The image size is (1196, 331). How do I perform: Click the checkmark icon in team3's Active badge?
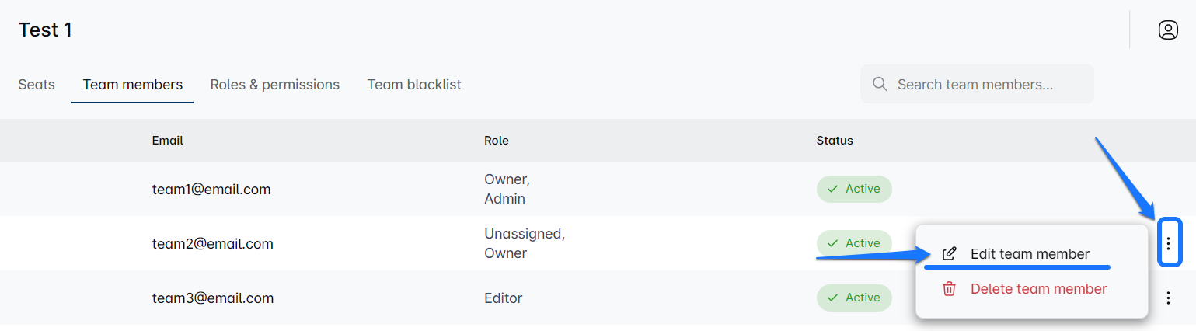coord(833,298)
